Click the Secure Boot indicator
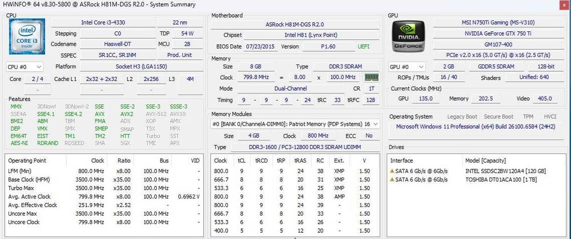 (498, 117)
